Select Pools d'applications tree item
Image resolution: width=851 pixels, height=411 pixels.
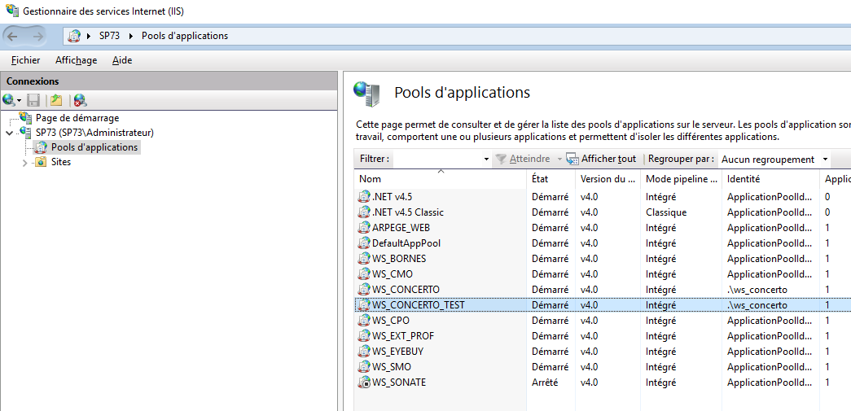[x=94, y=147]
